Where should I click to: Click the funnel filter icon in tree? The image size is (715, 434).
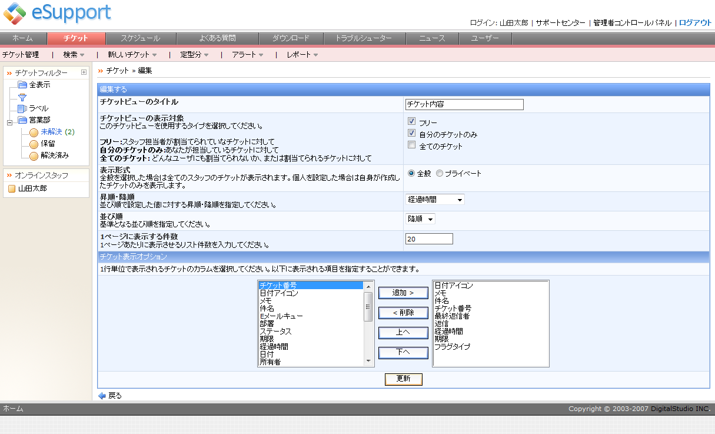click(x=22, y=97)
